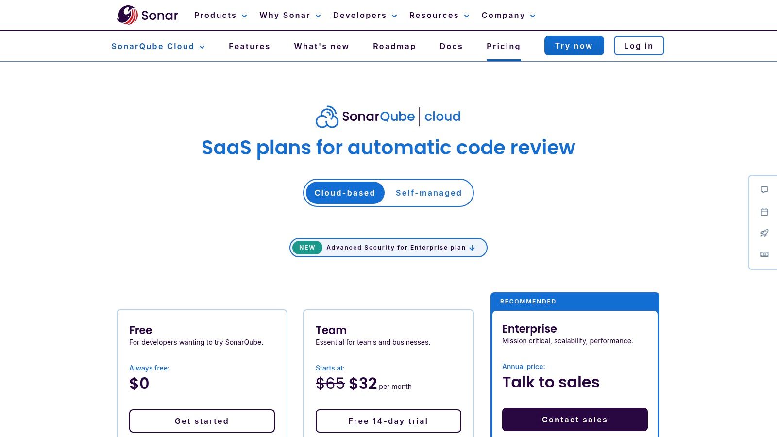The image size is (777, 437).
Task: Open the Company dropdown
Action: pos(507,15)
